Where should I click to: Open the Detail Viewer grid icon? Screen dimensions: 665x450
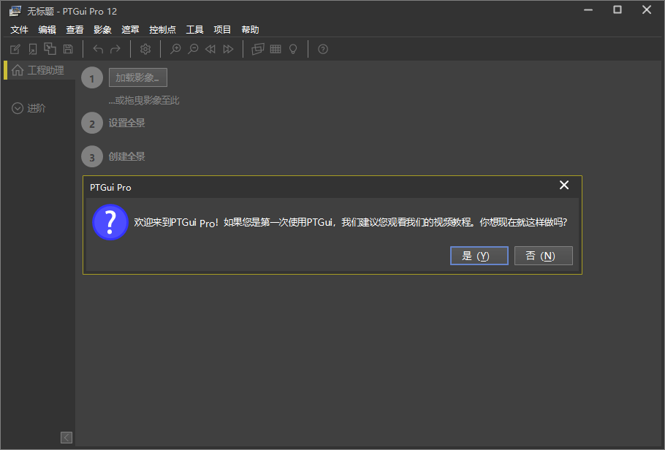coord(275,49)
